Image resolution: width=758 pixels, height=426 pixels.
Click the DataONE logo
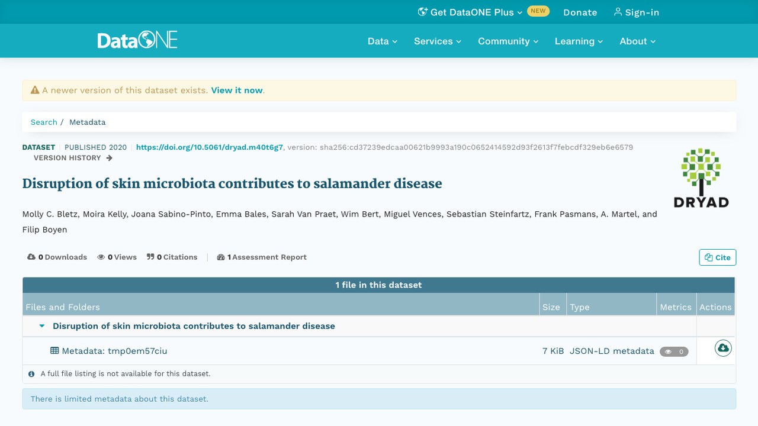[x=137, y=41]
